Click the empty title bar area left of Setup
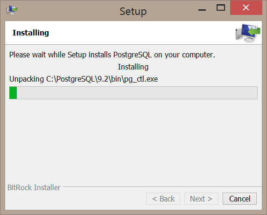The height and width of the screenshot is (215, 267). coord(68,11)
